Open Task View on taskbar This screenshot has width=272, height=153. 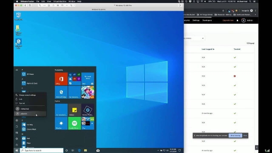coord(73,150)
